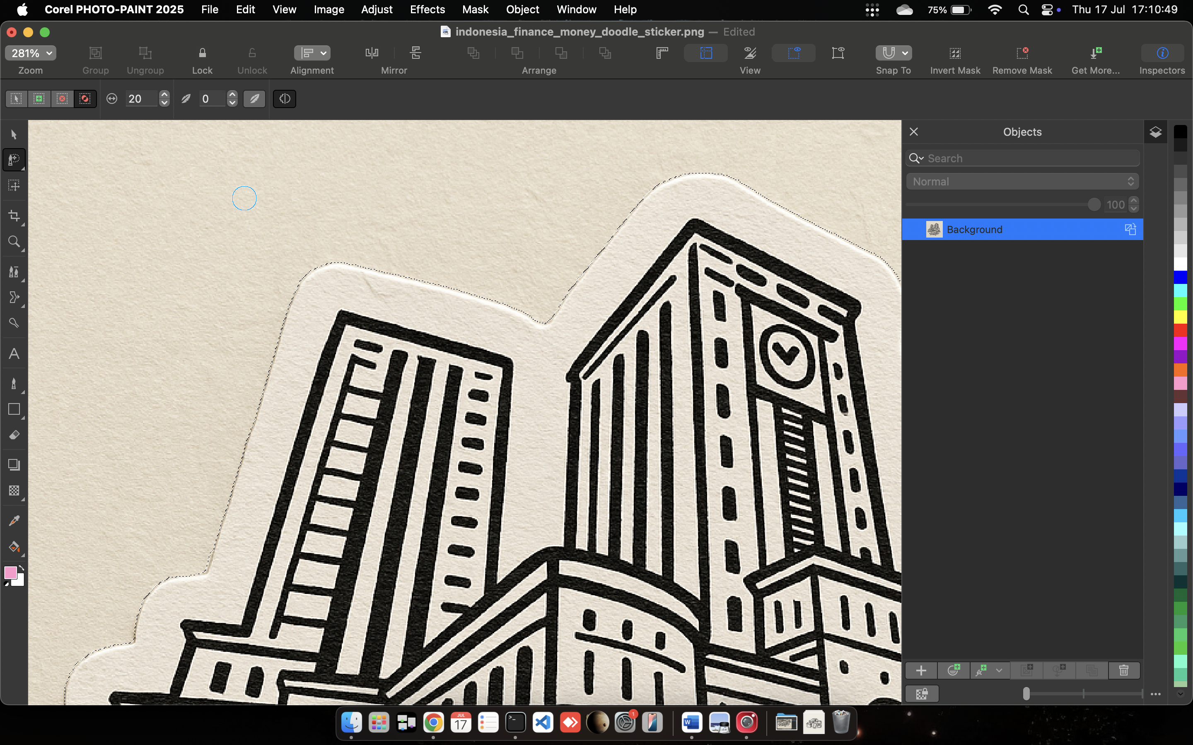Toggle the anti-aliasing button
The width and height of the screenshot is (1193, 745).
pyautogui.click(x=254, y=99)
